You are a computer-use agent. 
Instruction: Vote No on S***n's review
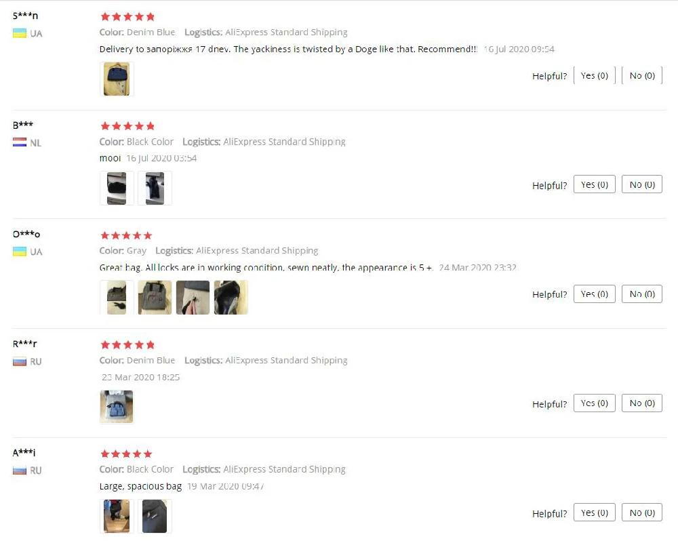pos(641,76)
